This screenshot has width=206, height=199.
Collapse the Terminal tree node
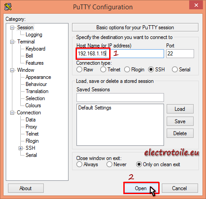(12, 42)
